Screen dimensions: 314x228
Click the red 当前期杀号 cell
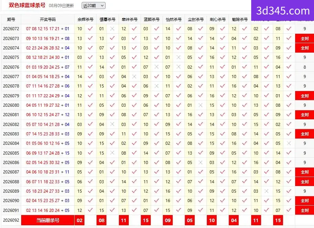(47, 221)
